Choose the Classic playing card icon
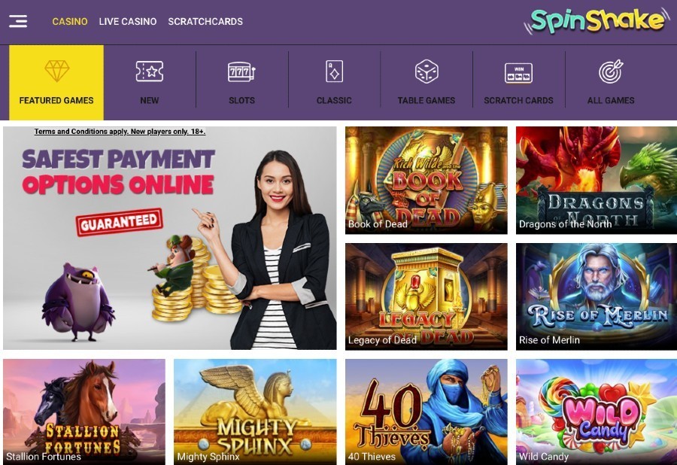 (334, 71)
